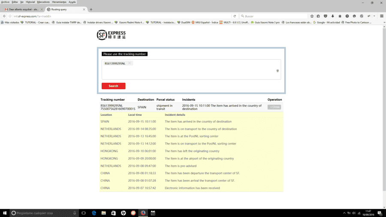Click tracking number RS613999295NL in results
The height and width of the screenshot is (217, 386).
click(x=112, y=105)
